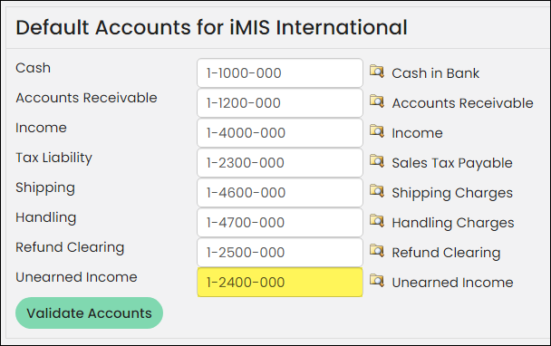Select the Refund Clearing field 1-2500-000
The width and height of the screenshot is (551, 346).
tap(280, 252)
